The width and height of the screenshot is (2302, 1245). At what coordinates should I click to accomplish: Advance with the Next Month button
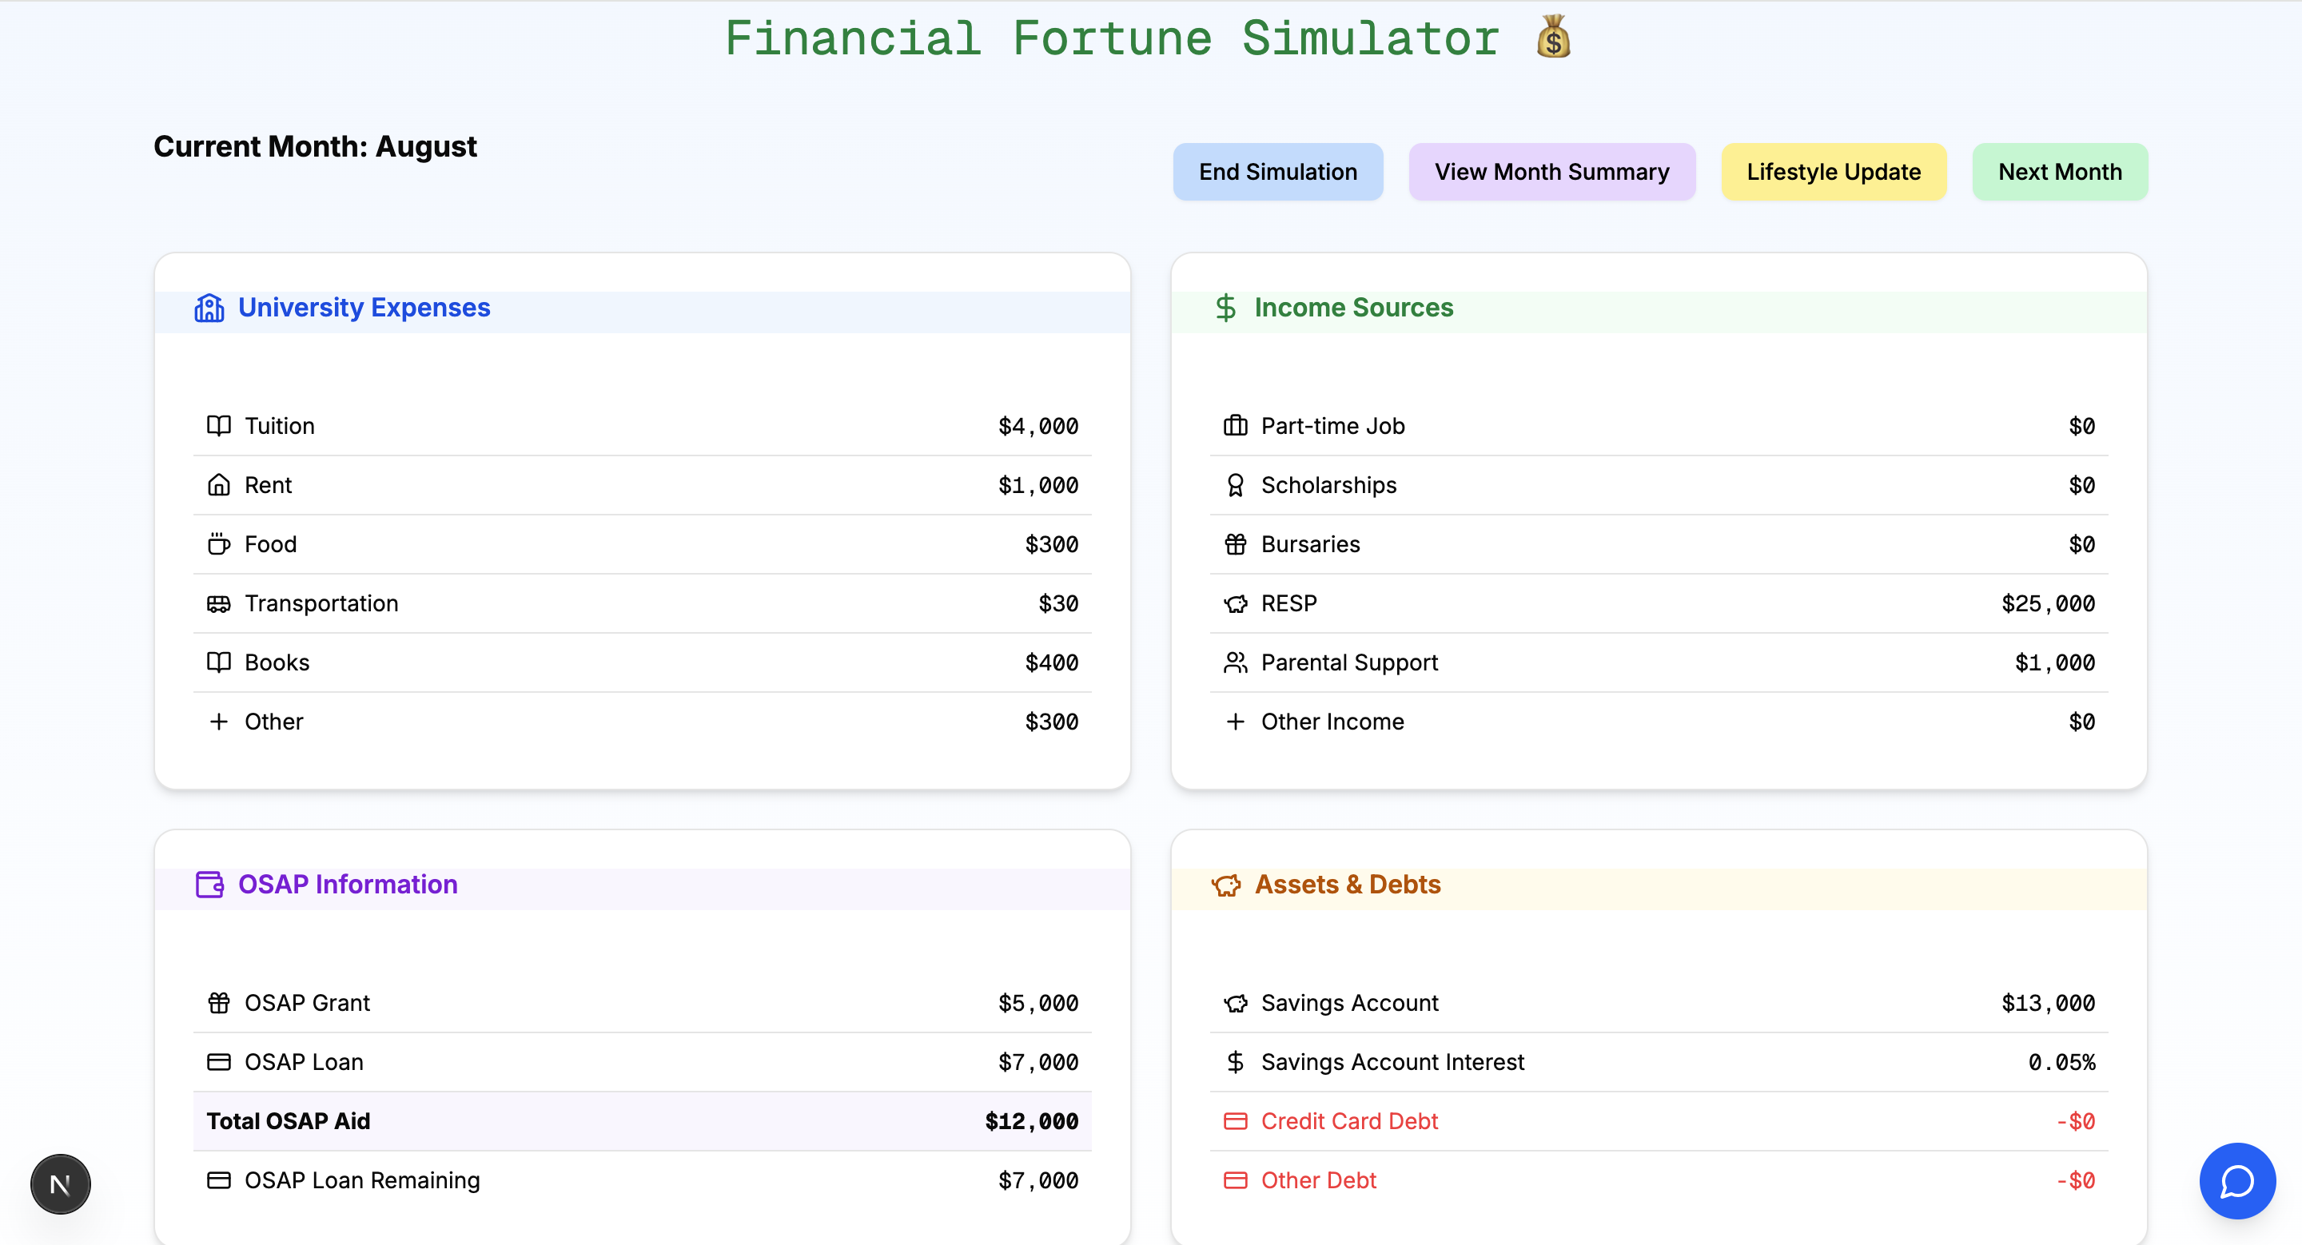(2059, 172)
